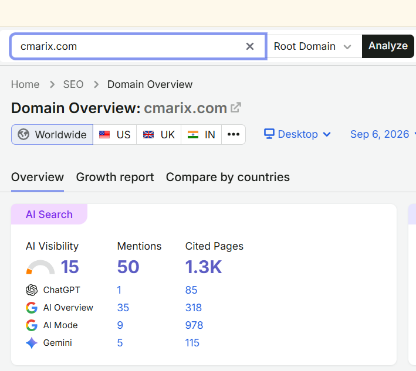Open AI Mode mentions count 9
Image resolution: width=416 pixels, height=371 pixels.
click(x=120, y=325)
